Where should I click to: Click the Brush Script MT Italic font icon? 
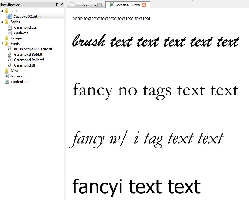pyautogui.click(x=9, y=49)
